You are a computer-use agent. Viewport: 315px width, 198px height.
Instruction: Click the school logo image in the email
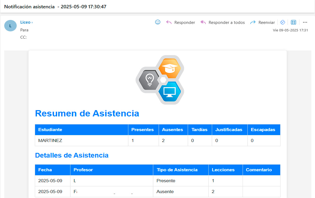(160, 79)
